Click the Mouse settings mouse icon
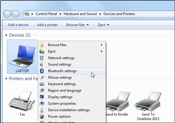175x123 pixels. [x=42, y=77]
